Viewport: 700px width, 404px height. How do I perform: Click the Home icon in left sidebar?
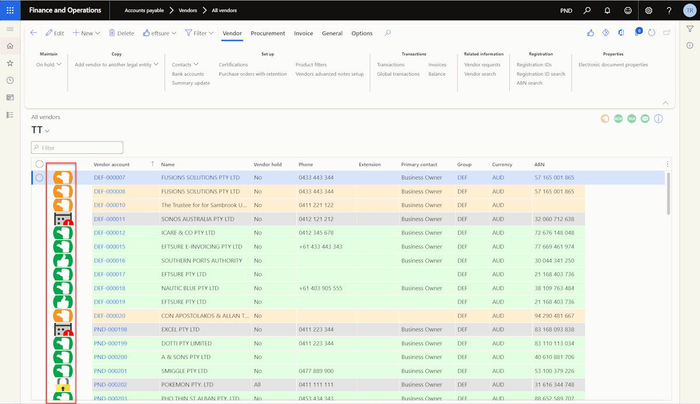[x=10, y=46]
